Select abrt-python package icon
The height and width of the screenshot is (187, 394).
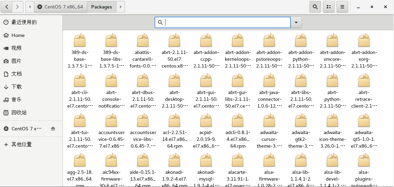point(333,80)
